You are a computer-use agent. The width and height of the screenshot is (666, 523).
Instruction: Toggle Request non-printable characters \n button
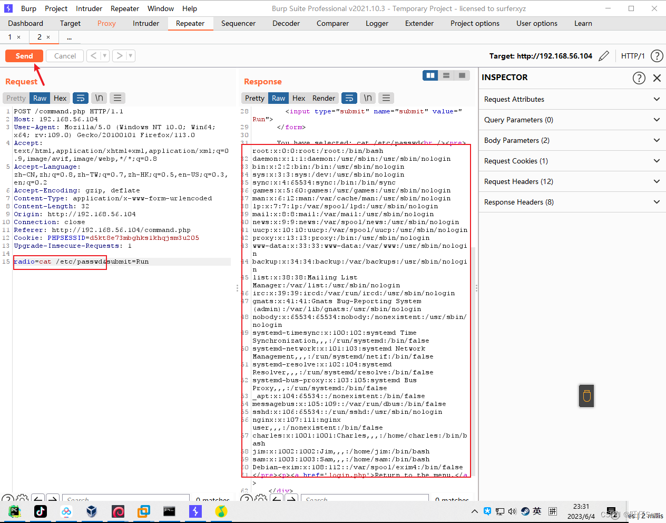coord(99,98)
